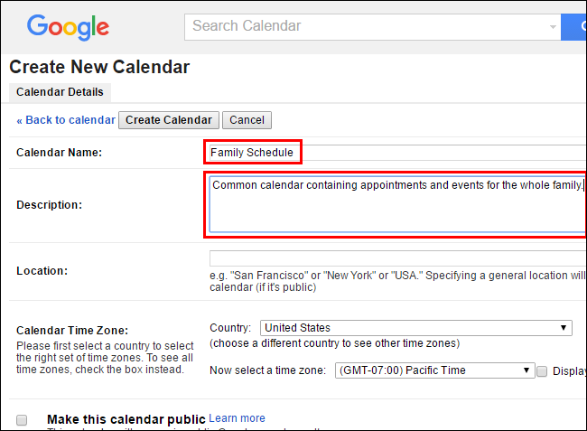The width and height of the screenshot is (587, 431).
Task: Open the Country dropdown showing United States
Action: pos(416,328)
